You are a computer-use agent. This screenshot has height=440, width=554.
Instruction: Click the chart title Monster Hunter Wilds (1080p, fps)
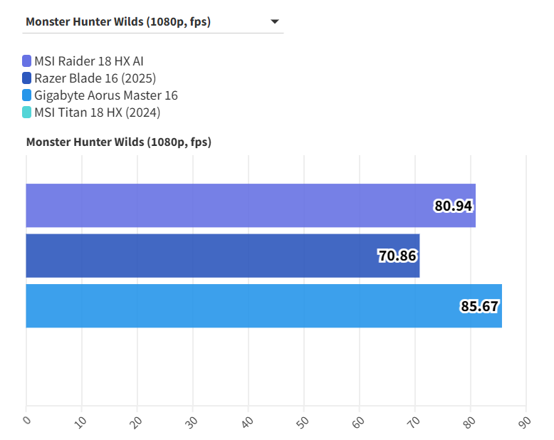119,142
